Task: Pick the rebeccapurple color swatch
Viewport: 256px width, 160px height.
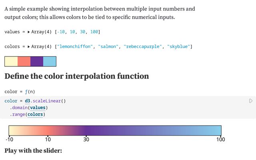Action: coord(37,61)
